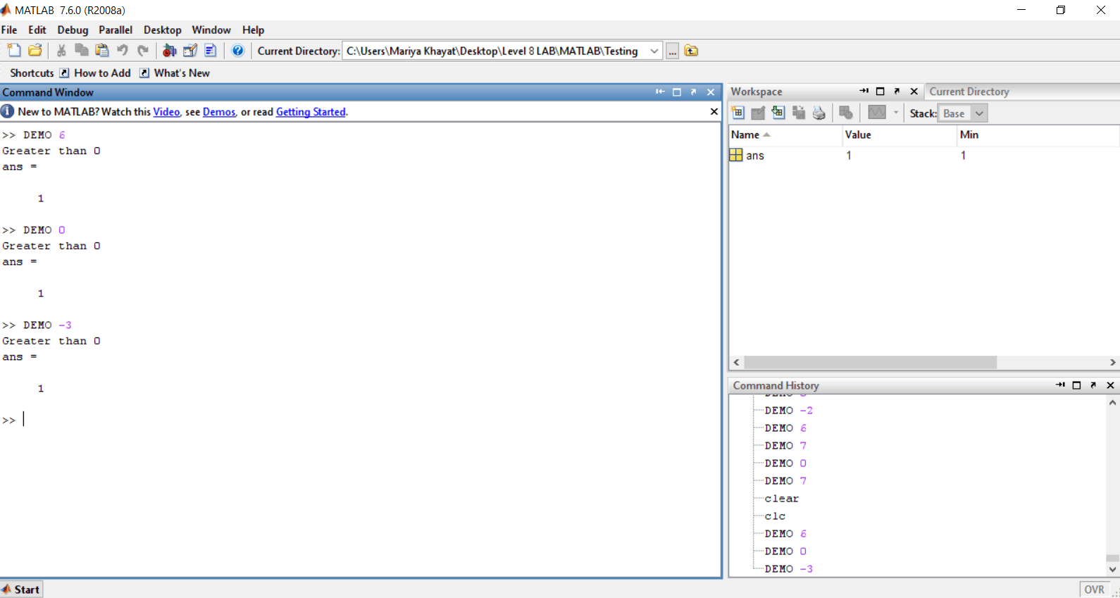The image size is (1120, 598).
Task: Import data into the Workspace
Action: [x=778, y=113]
